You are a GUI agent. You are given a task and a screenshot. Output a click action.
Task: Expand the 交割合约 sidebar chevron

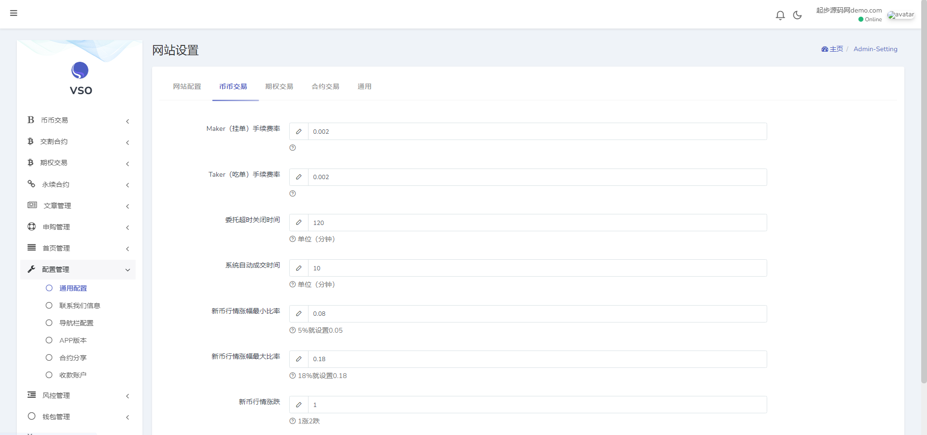click(127, 142)
